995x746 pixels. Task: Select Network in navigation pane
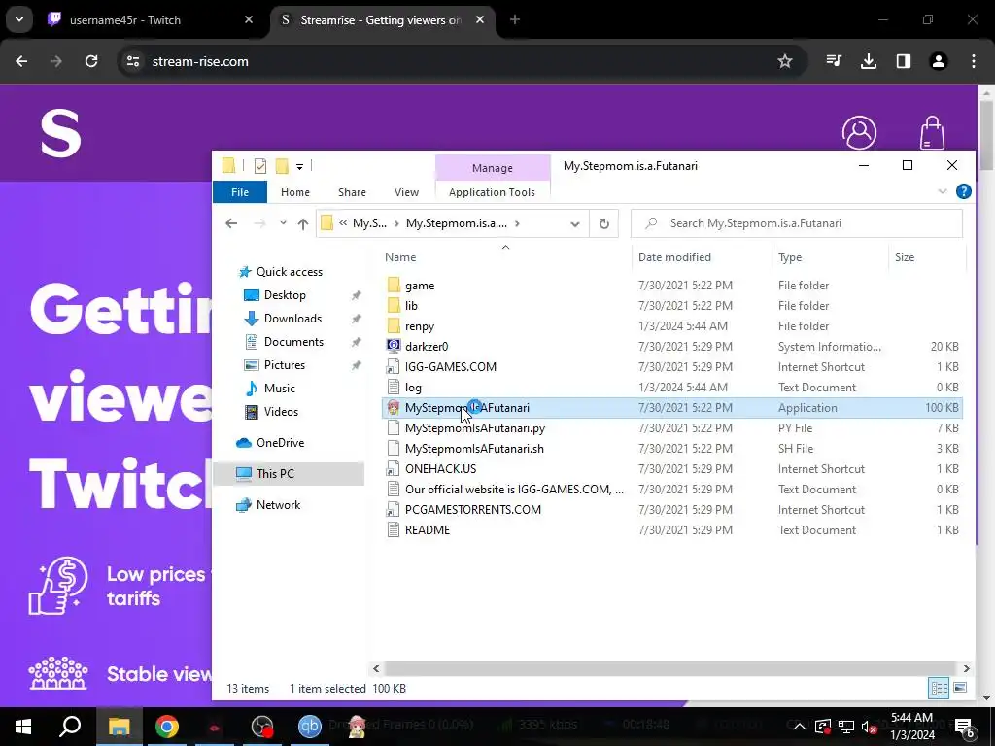(278, 505)
